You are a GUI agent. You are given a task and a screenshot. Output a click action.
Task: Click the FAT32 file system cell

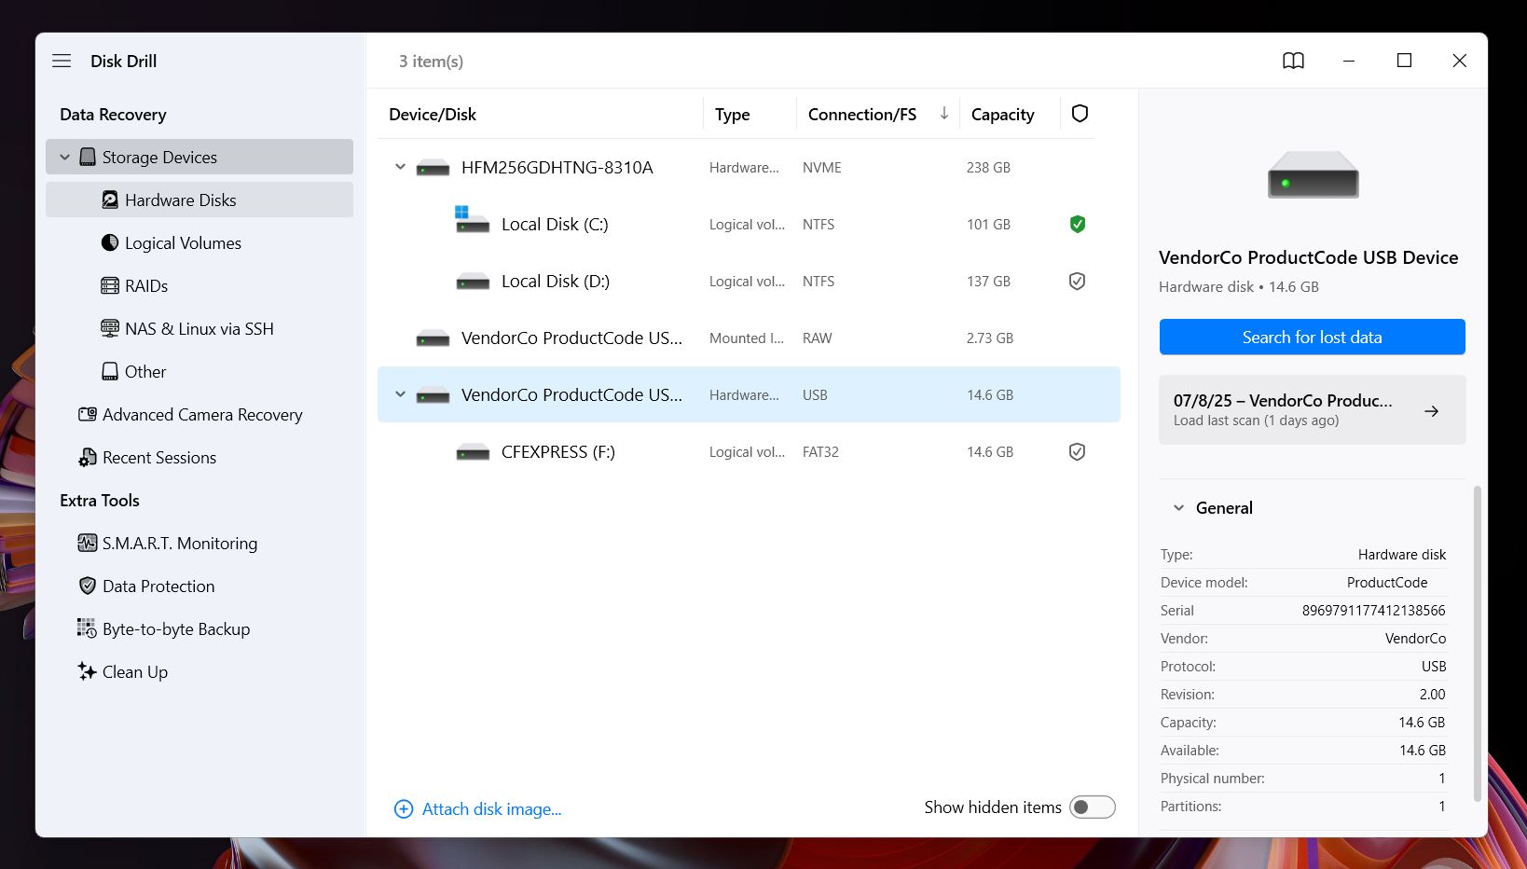[820, 451]
